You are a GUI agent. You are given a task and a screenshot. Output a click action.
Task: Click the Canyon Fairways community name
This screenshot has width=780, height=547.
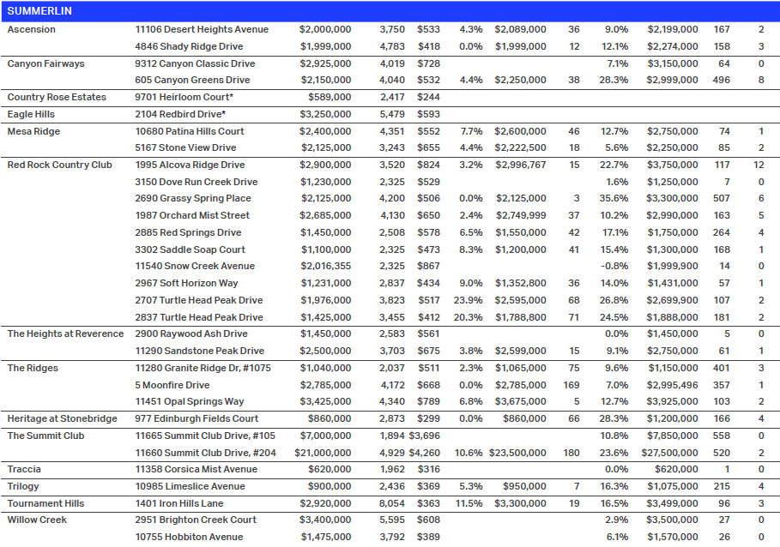(x=46, y=63)
